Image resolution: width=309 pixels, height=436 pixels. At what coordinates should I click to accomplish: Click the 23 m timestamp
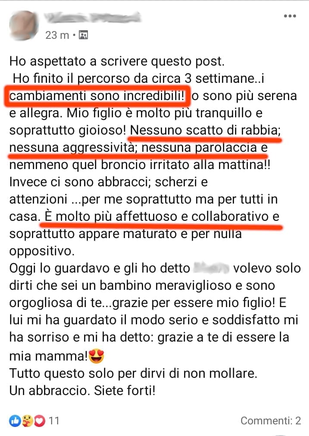[x=57, y=35]
